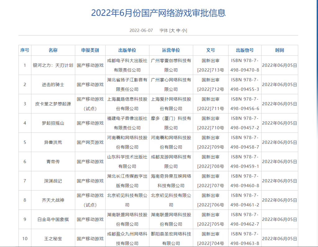Click the page title heading
The height and width of the screenshot is (247, 318).
158,13
